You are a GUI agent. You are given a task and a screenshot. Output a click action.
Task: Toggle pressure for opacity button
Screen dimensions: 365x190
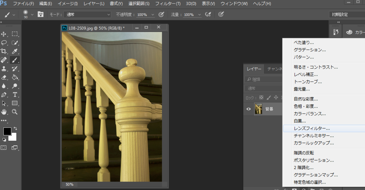[x=161, y=15]
